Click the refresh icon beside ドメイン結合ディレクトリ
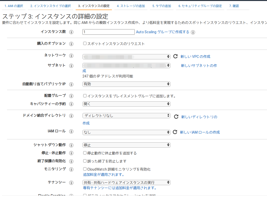This screenshot has width=267, height=200. (176, 116)
